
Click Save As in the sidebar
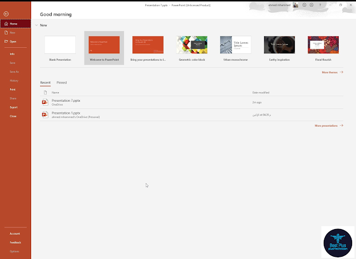point(14,72)
